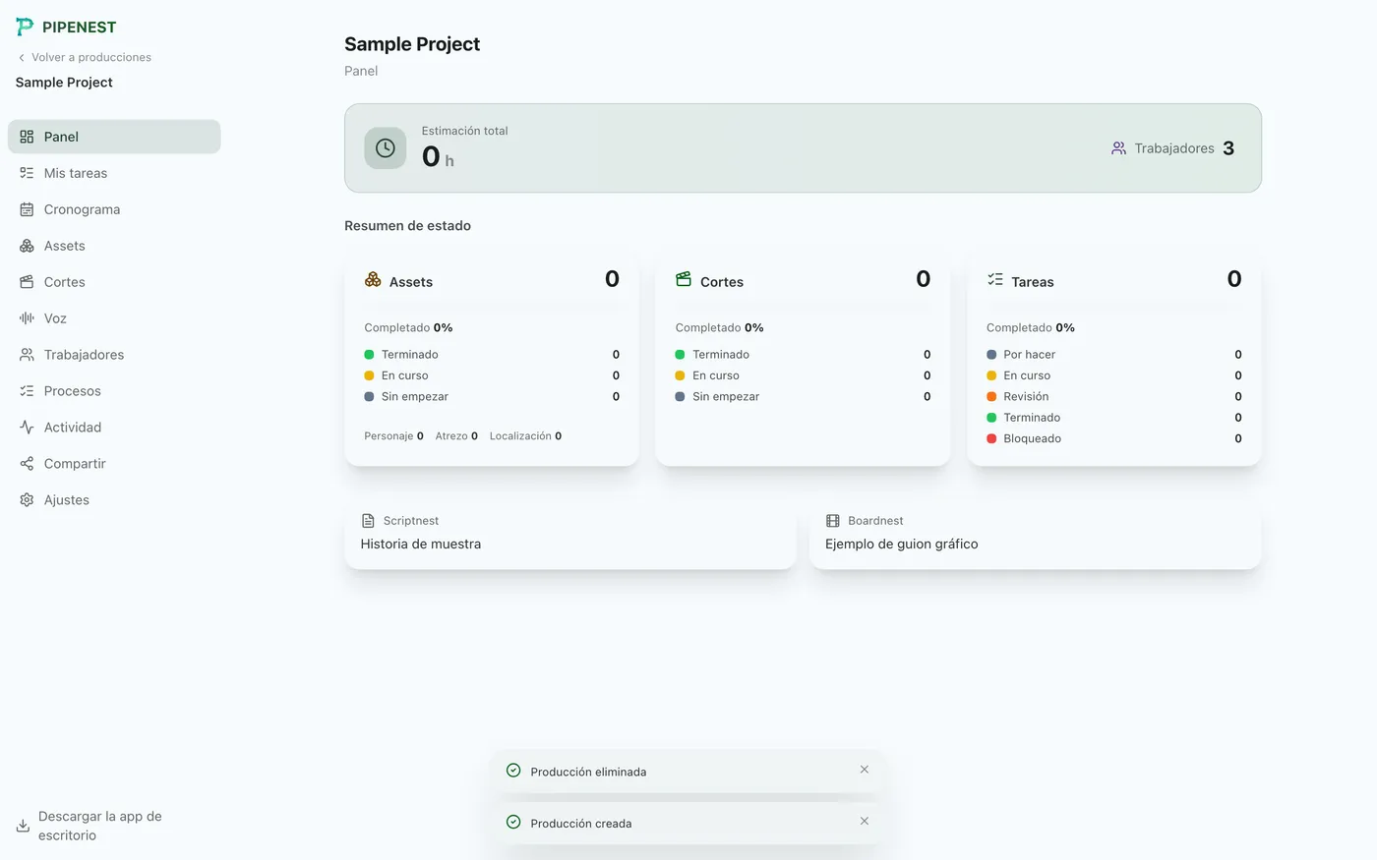Open Assets in the sidebar

[114, 246]
